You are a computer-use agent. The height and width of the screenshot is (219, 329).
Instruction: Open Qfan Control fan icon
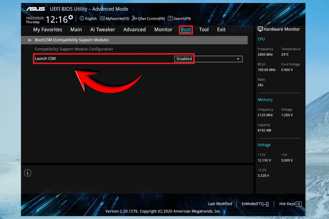[x=134, y=18]
